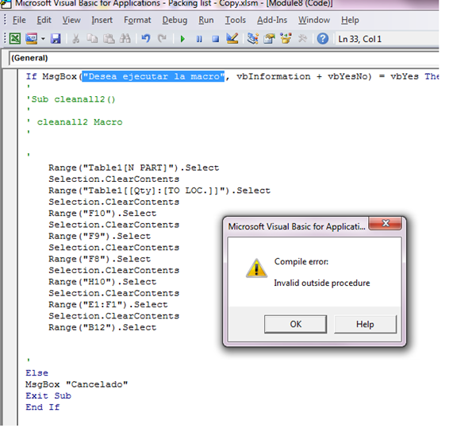The width and height of the screenshot is (476, 432).
Task: Click the Reset stop icon
Action: pyautogui.click(x=216, y=39)
